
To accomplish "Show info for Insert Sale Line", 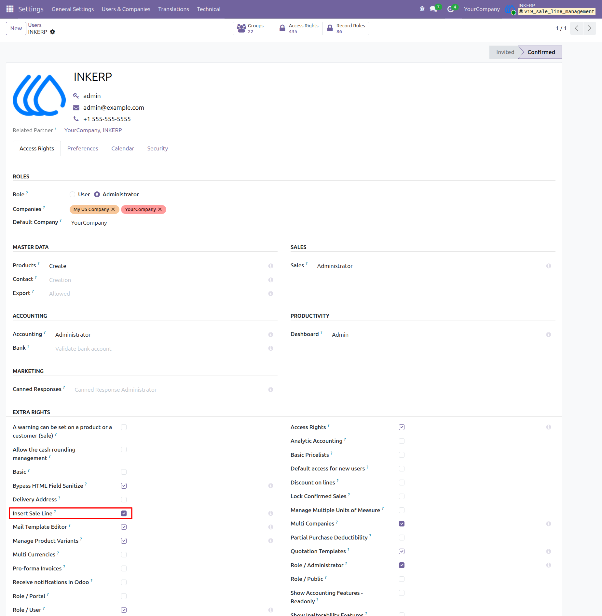I will pyautogui.click(x=271, y=513).
